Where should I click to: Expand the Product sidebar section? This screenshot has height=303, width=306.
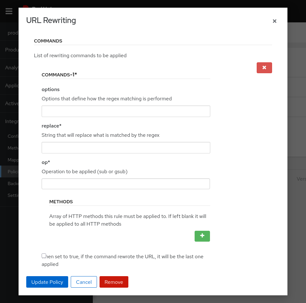(12, 50)
